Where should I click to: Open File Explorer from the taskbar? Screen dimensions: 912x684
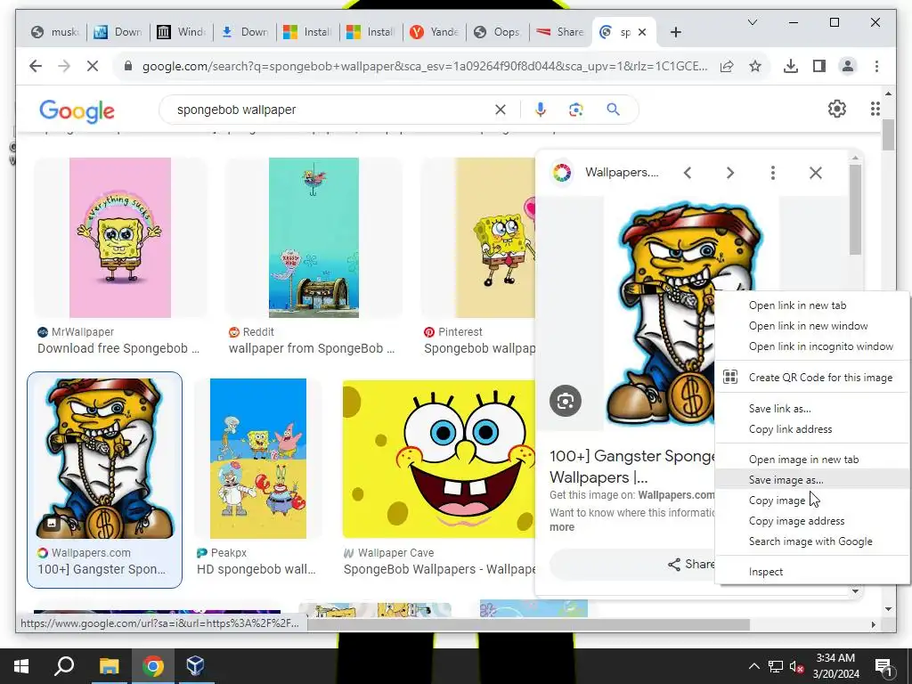[x=109, y=666]
